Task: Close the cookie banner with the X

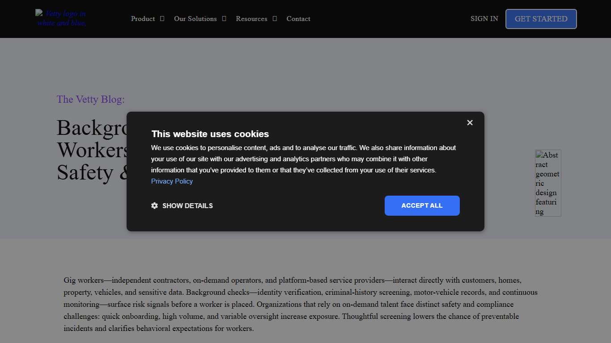Action: 470,122
